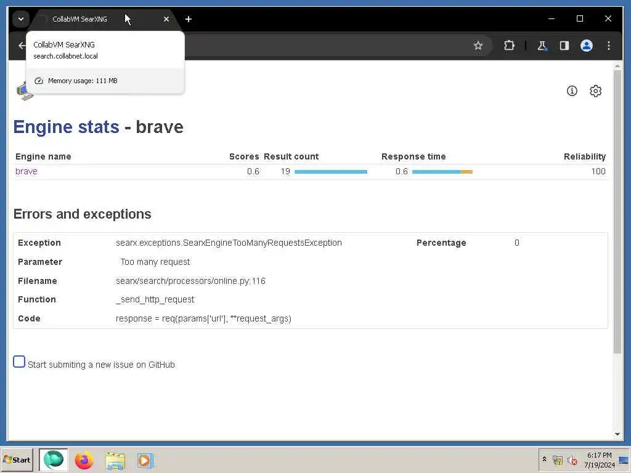The height and width of the screenshot is (473, 631).
Task: Open the Engine stats heading link
Action: pyautogui.click(x=67, y=127)
